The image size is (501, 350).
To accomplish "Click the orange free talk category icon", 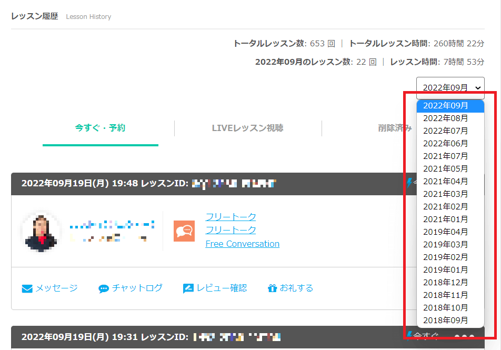I will tap(184, 231).
